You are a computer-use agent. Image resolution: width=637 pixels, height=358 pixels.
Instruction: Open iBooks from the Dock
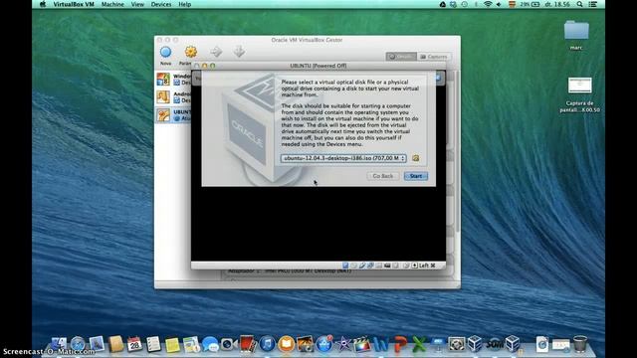286,344
